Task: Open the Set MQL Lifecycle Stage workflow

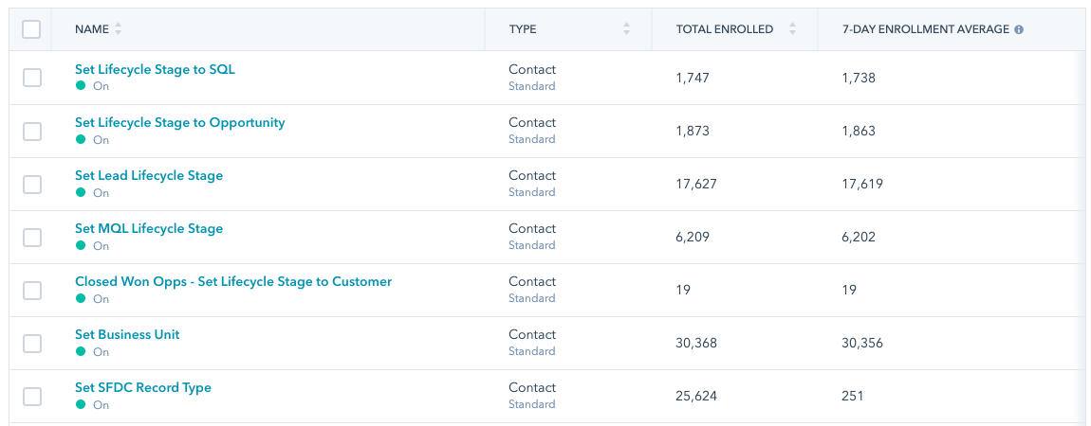Action: [149, 228]
